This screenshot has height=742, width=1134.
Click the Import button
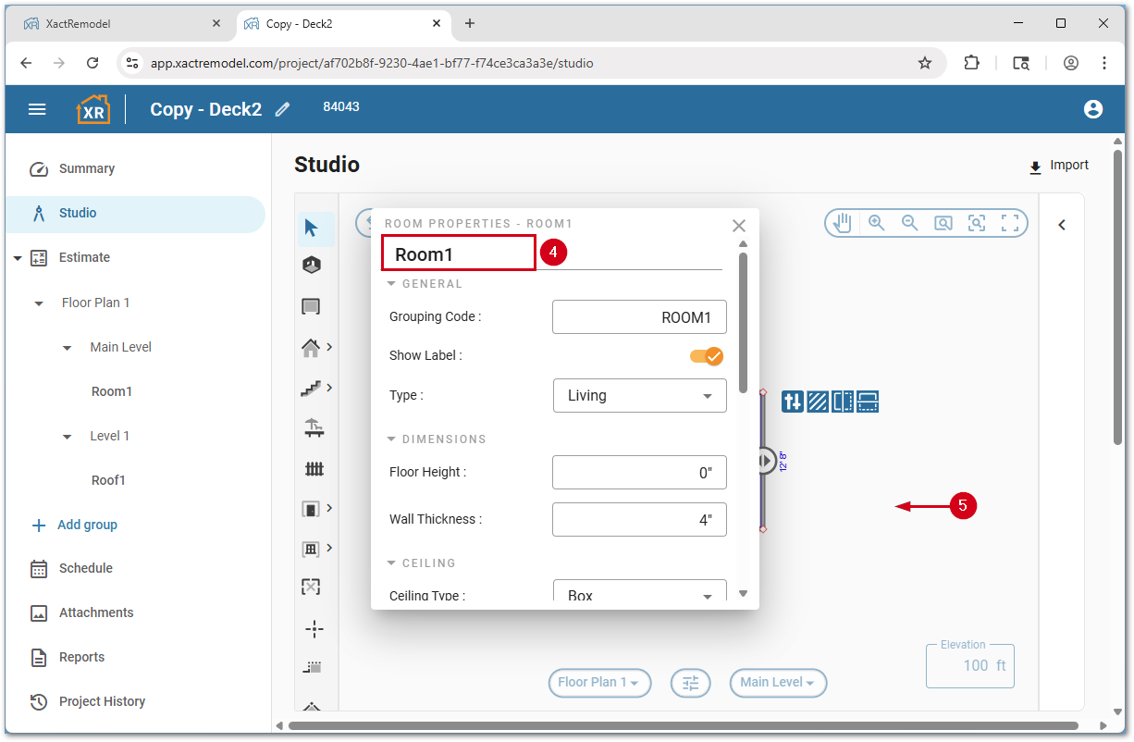(x=1059, y=166)
